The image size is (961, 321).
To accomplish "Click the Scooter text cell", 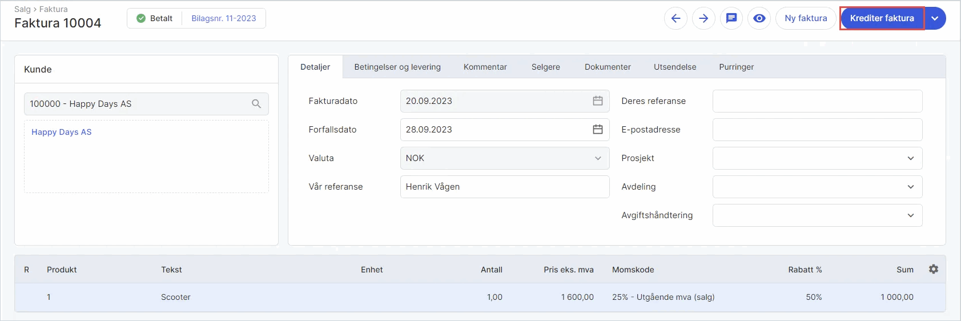I will tap(176, 297).
